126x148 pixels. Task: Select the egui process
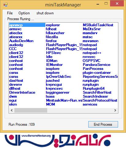[13, 100]
